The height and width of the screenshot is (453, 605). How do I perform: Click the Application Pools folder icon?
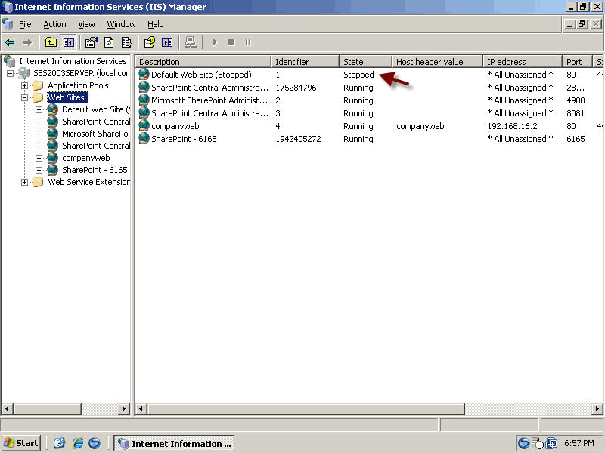(38, 85)
